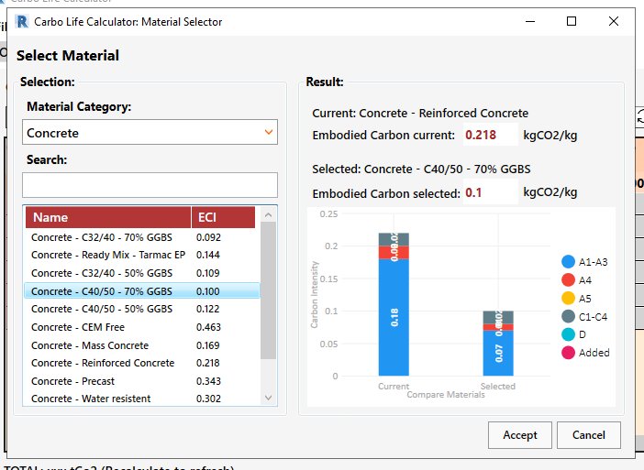Sort materials by Name column header
This screenshot has height=470, width=644.
point(107,218)
